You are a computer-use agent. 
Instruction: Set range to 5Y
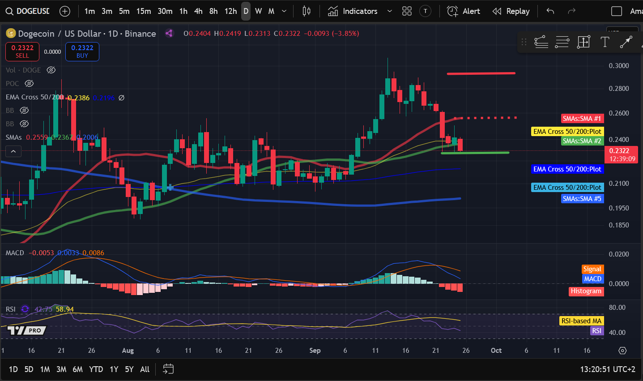[129, 369]
